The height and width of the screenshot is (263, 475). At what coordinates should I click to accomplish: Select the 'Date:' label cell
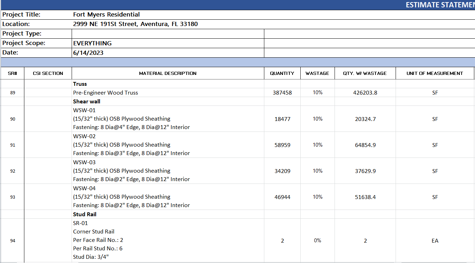[x=36, y=53]
